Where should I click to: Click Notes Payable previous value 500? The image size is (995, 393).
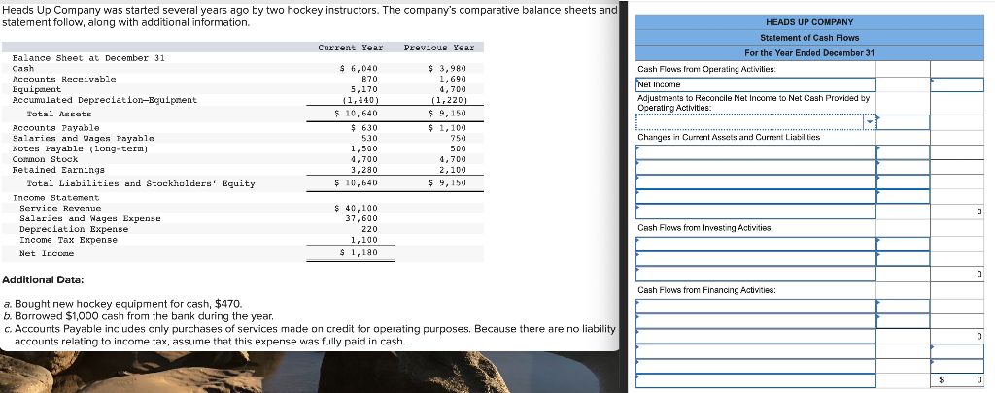[459, 149]
